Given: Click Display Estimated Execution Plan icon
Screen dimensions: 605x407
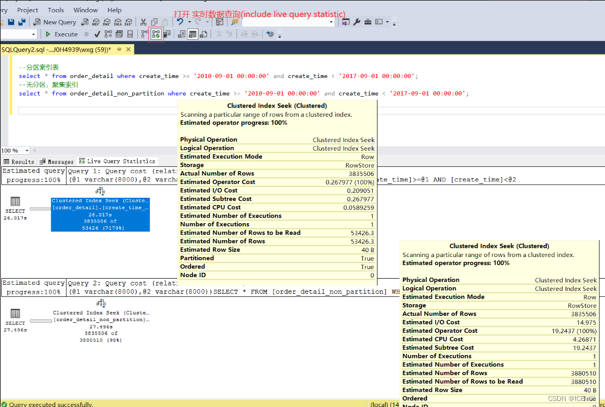Looking at the screenshot, I should (x=108, y=34).
